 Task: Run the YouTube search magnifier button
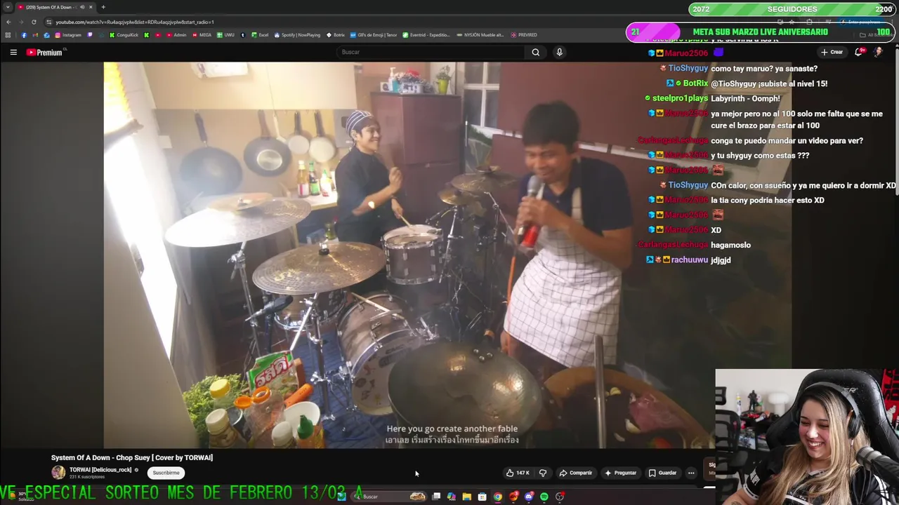pos(536,52)
